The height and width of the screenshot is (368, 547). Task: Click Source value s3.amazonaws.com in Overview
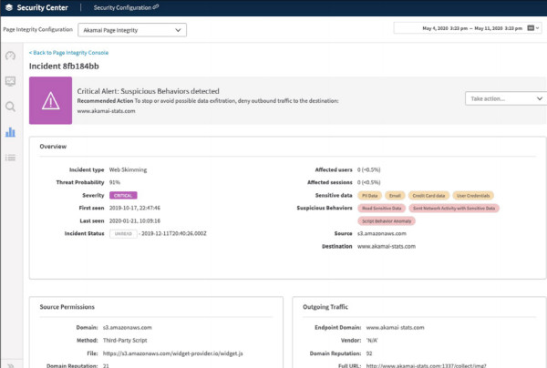coord(382,233)
